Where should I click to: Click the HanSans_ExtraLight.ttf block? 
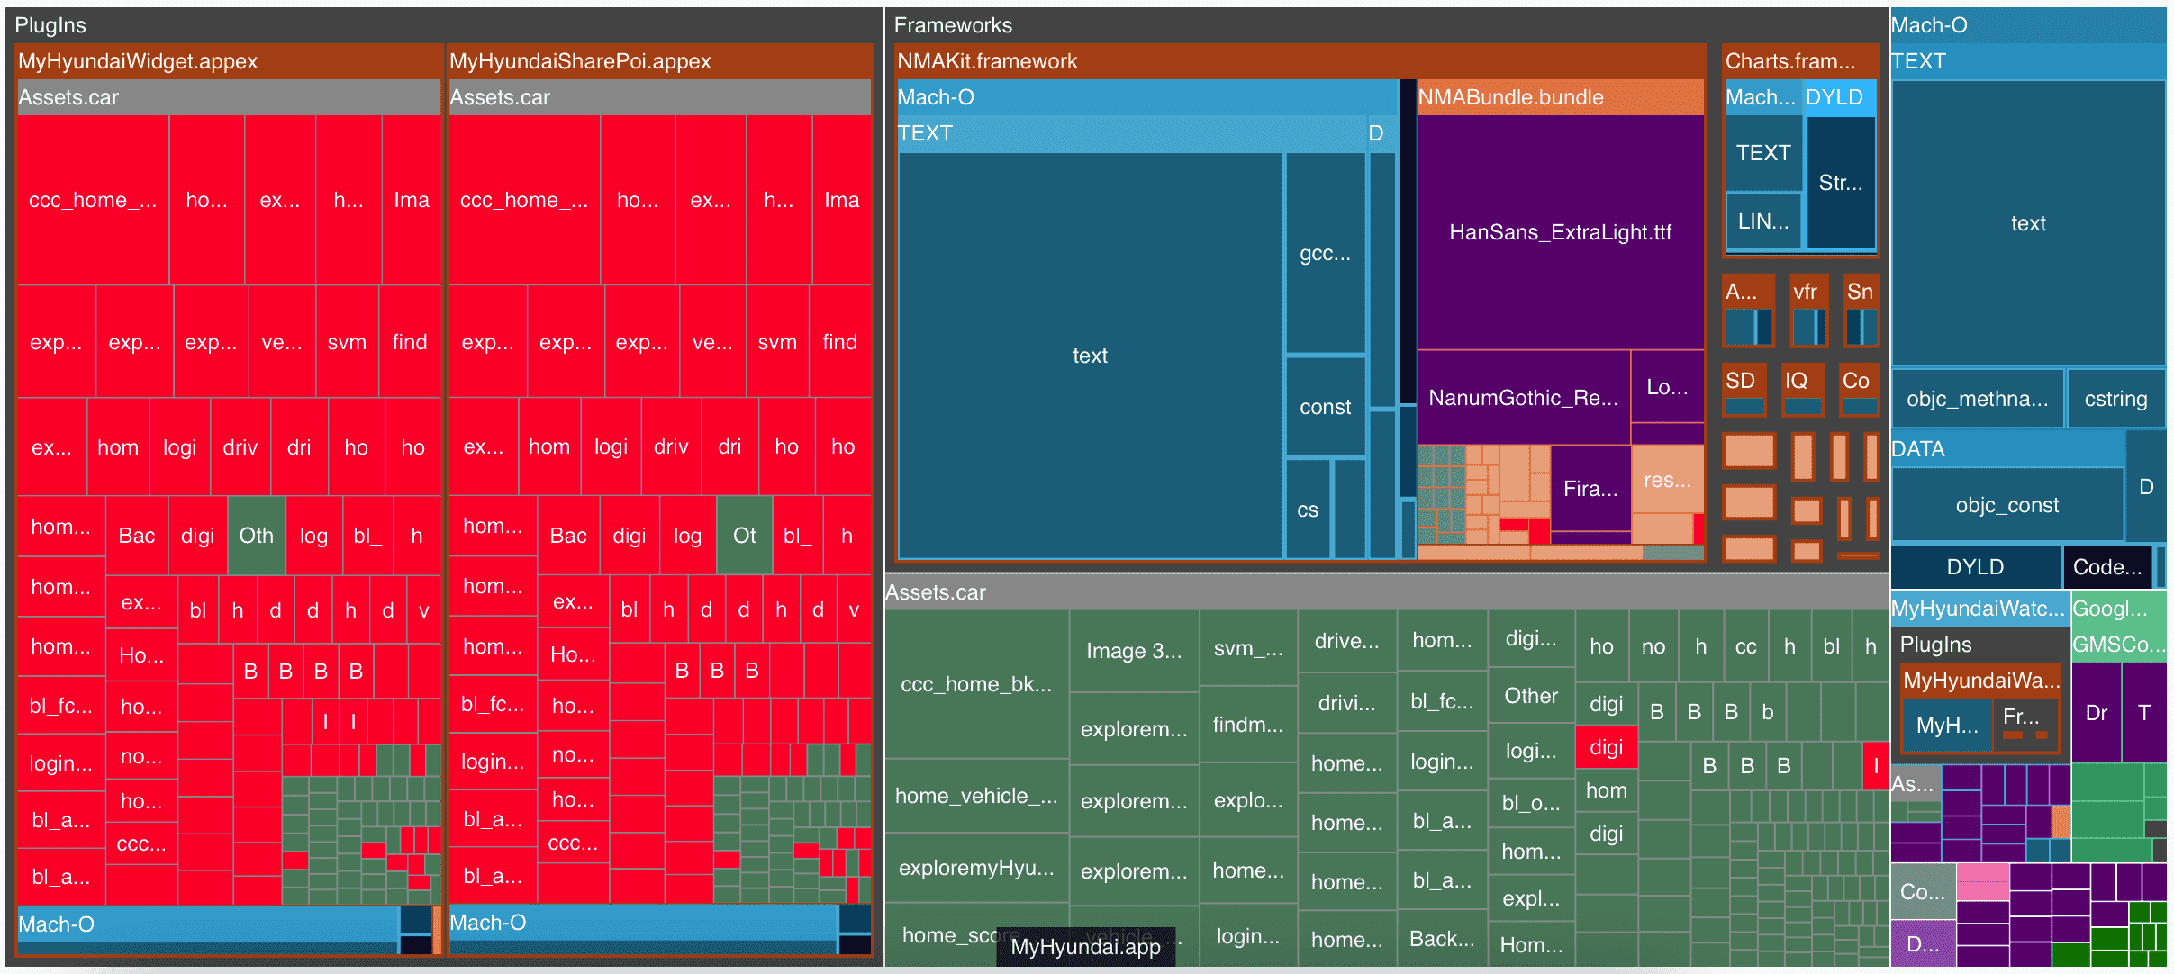pos(1560,231)
